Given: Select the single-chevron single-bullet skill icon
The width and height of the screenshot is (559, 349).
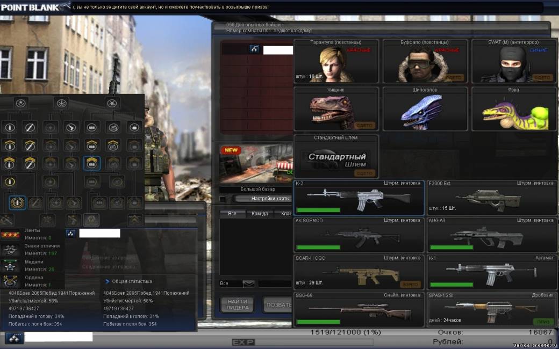Looking at the screenshot, I should [9, 145].
